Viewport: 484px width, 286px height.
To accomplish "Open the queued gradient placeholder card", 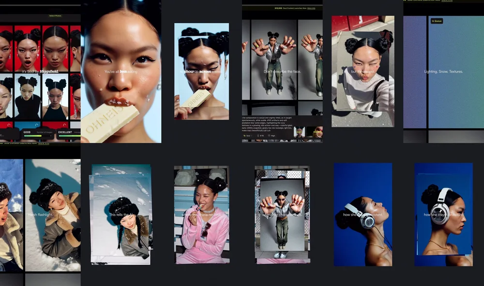I will point(456,72).
